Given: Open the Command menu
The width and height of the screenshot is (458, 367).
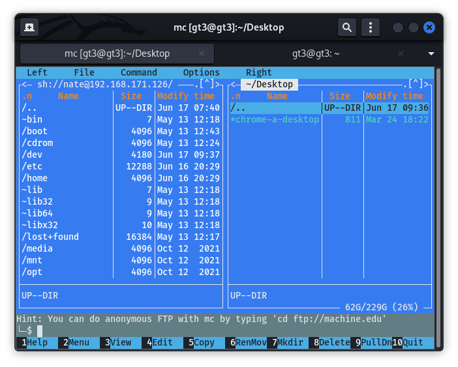Looking at the screenshot, I should (138, 72).
